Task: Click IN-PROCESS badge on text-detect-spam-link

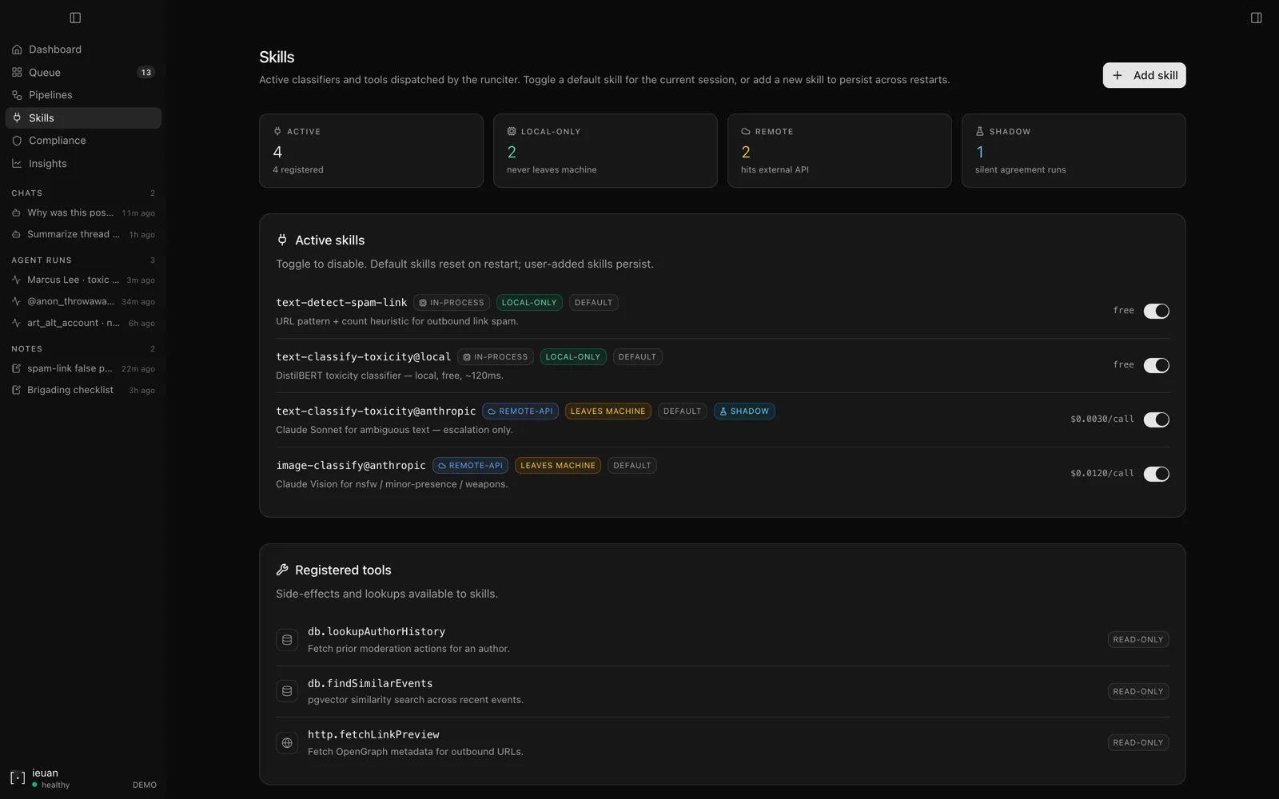Action: (x=452, y=303)
